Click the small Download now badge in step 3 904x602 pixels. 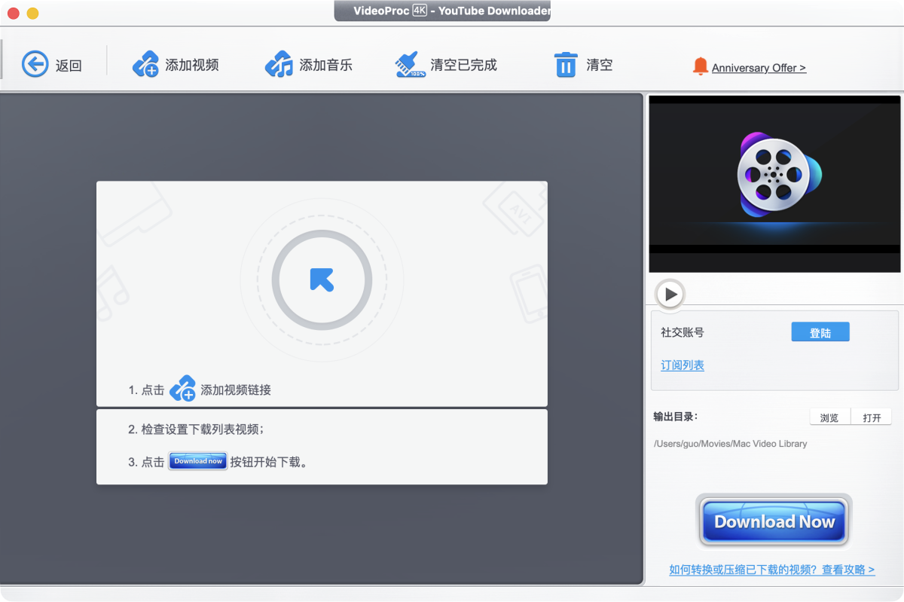coord(197,461)
